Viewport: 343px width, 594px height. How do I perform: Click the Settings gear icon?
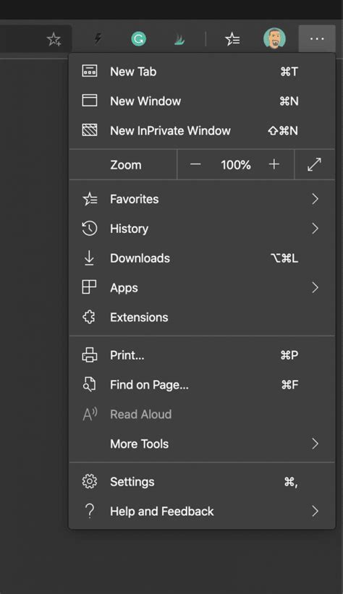point(90,481)
